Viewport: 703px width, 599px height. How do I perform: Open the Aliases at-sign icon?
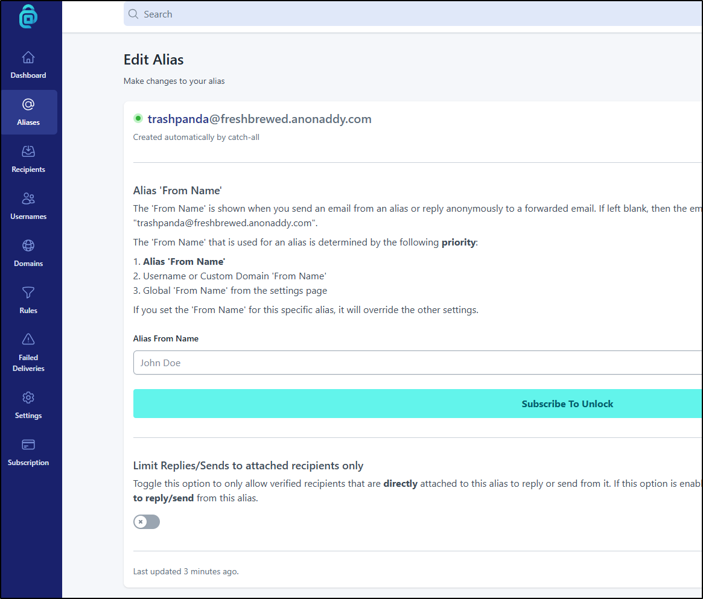pyautogui.click(x=28, y=104)
